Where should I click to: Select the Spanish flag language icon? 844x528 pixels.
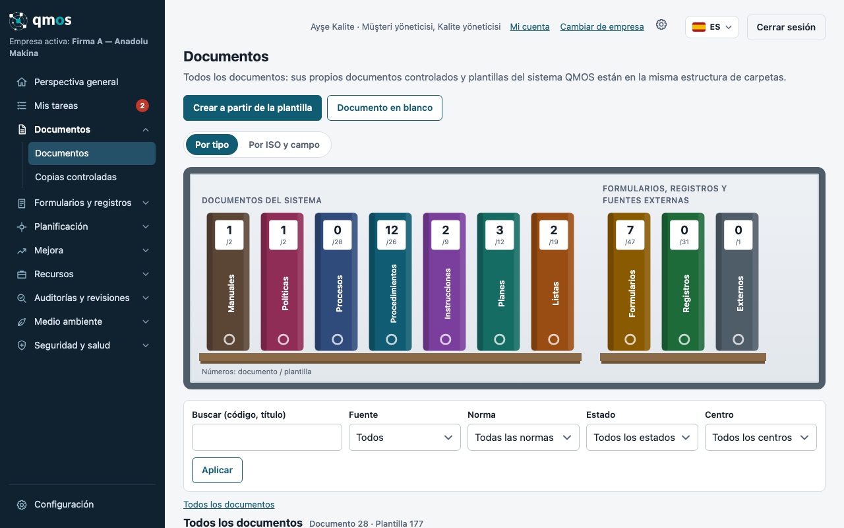(x=699, y=27)
